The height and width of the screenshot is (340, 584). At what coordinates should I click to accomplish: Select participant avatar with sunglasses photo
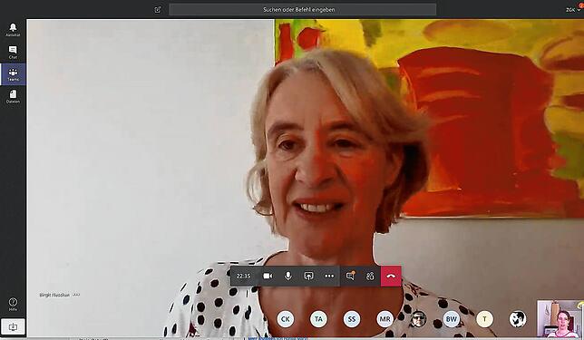click(418, 319)
